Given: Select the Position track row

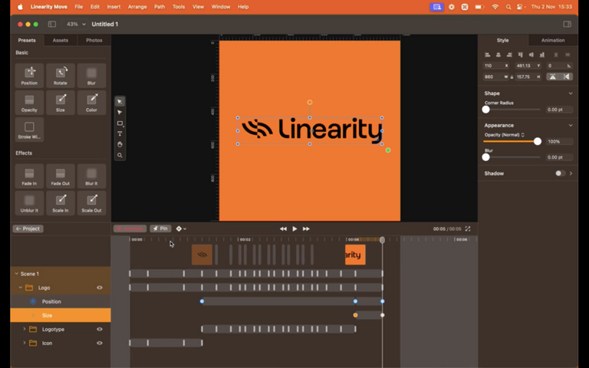Looking at the screenshot, I should click(61, 301).
